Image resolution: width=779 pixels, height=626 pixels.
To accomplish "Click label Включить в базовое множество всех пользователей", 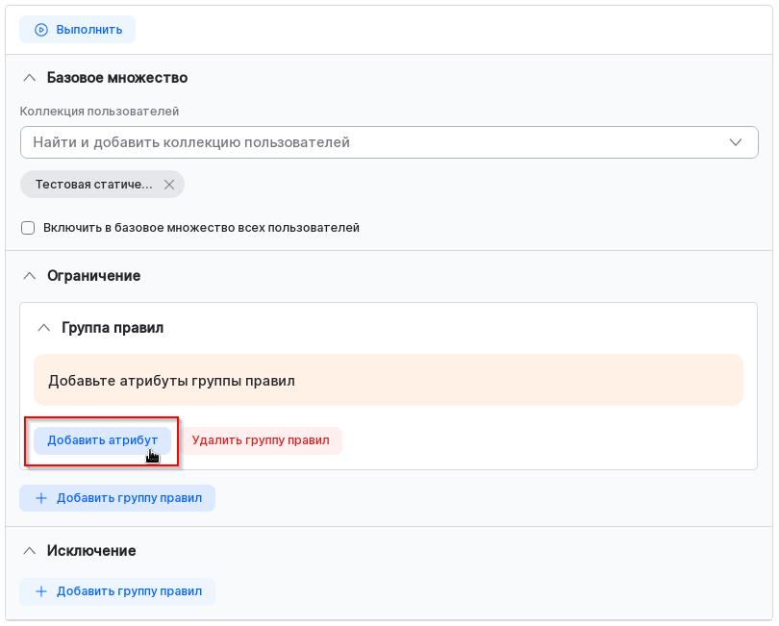I will click(201, 228).
